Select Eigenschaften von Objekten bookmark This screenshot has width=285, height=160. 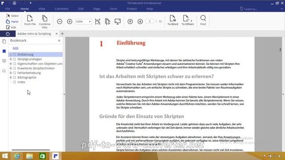[40, 64]
